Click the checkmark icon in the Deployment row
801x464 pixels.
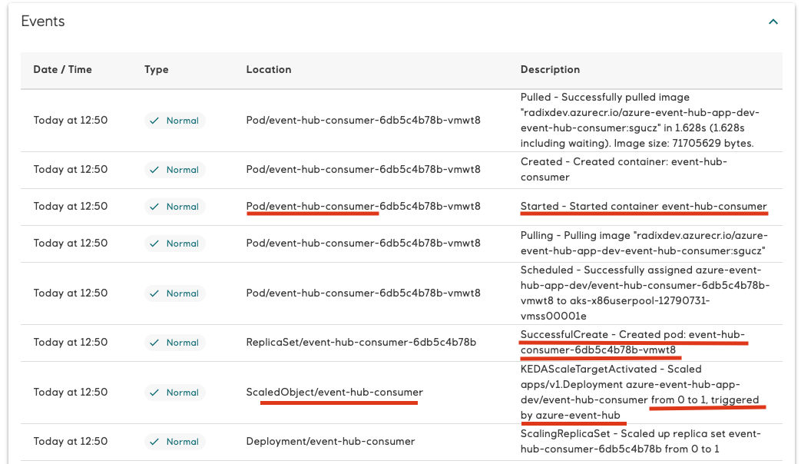click(155, 442)
